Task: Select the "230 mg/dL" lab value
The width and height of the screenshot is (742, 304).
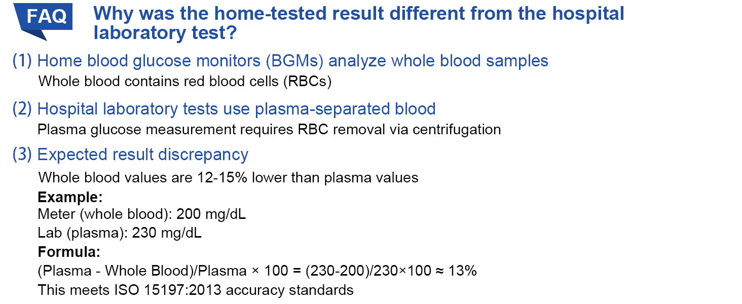Action: pyautogui.click(x=167, y=233)
